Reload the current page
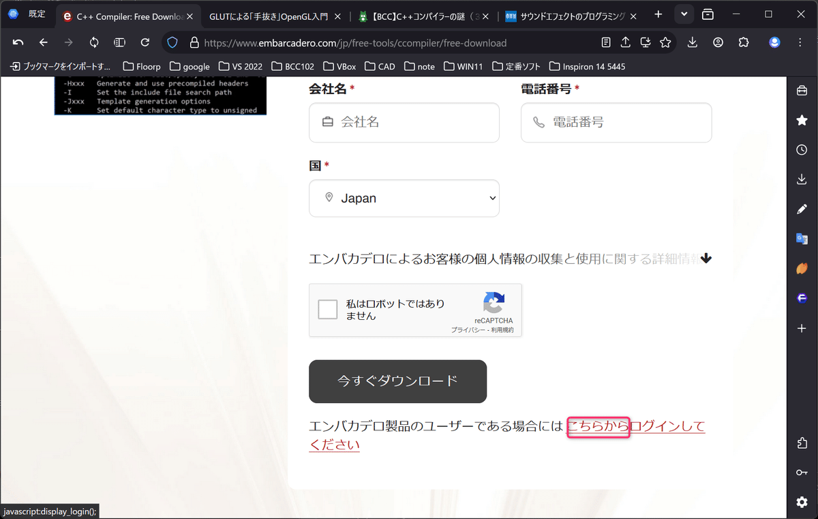 pyautogui.click(x=145, y=42)
